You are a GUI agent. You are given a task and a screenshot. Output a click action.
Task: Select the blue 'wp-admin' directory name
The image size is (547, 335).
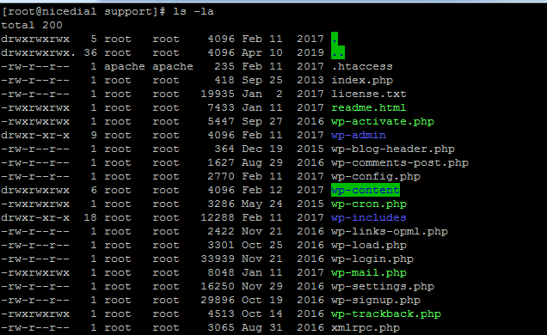pos(359,135)
